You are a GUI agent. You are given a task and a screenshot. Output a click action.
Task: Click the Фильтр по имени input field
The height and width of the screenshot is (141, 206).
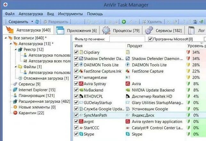tap(127, 39)
